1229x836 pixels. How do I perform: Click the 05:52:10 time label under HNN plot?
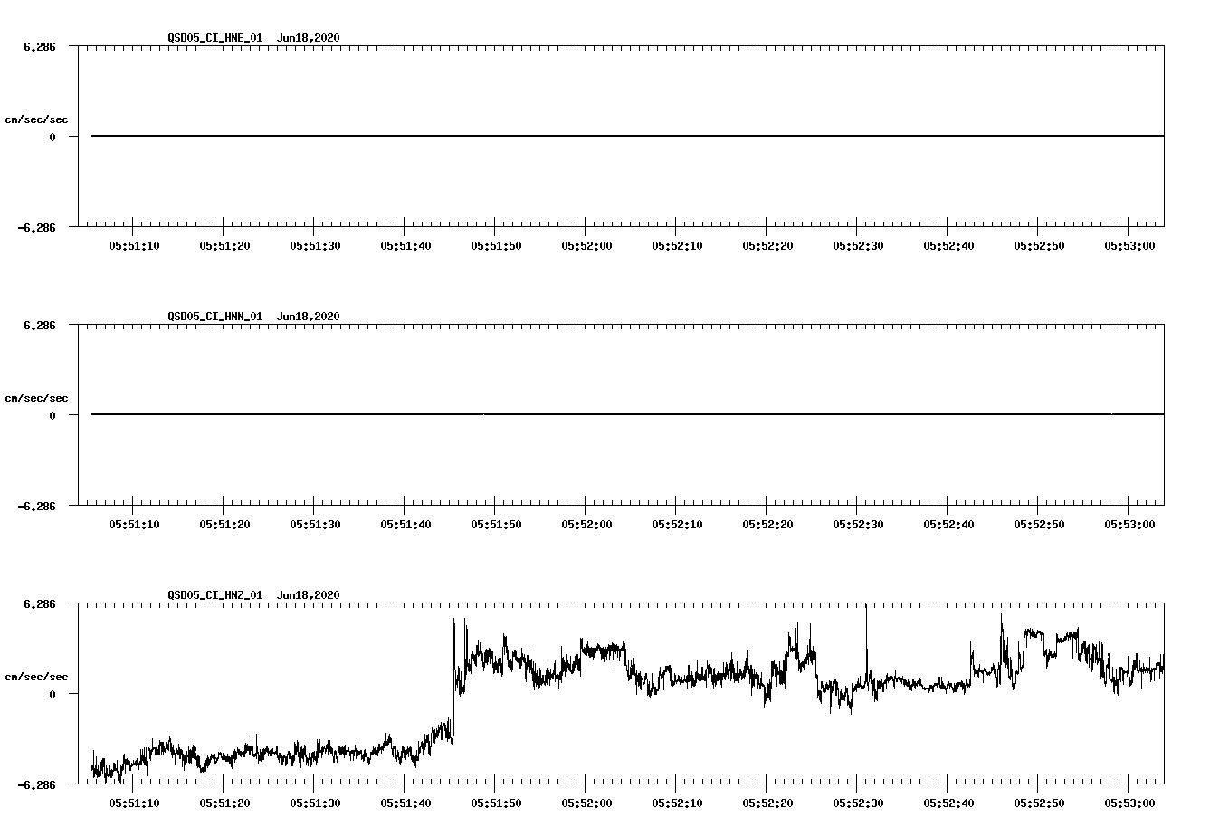tap(677, 525)
